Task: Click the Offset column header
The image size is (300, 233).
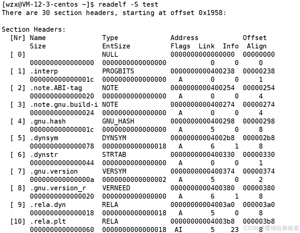Action: [254, 38]
